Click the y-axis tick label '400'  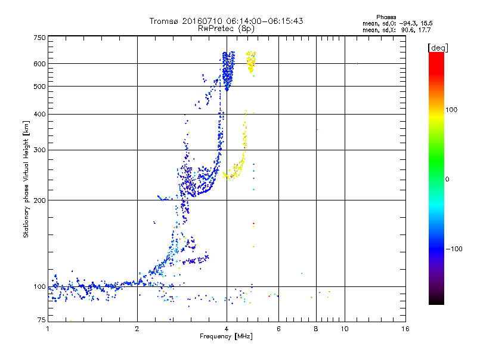39,114
